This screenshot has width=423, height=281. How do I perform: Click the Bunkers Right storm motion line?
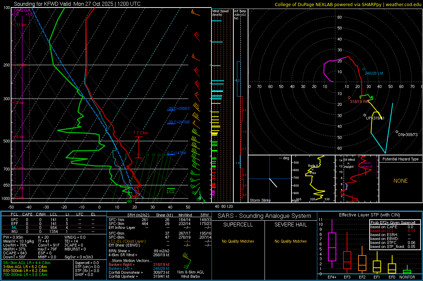point(139,264)
